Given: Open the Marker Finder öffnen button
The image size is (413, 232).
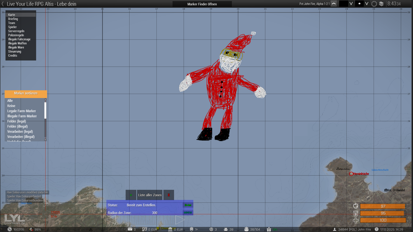Looking at the screenshot, I should click(x=202, y=4).
